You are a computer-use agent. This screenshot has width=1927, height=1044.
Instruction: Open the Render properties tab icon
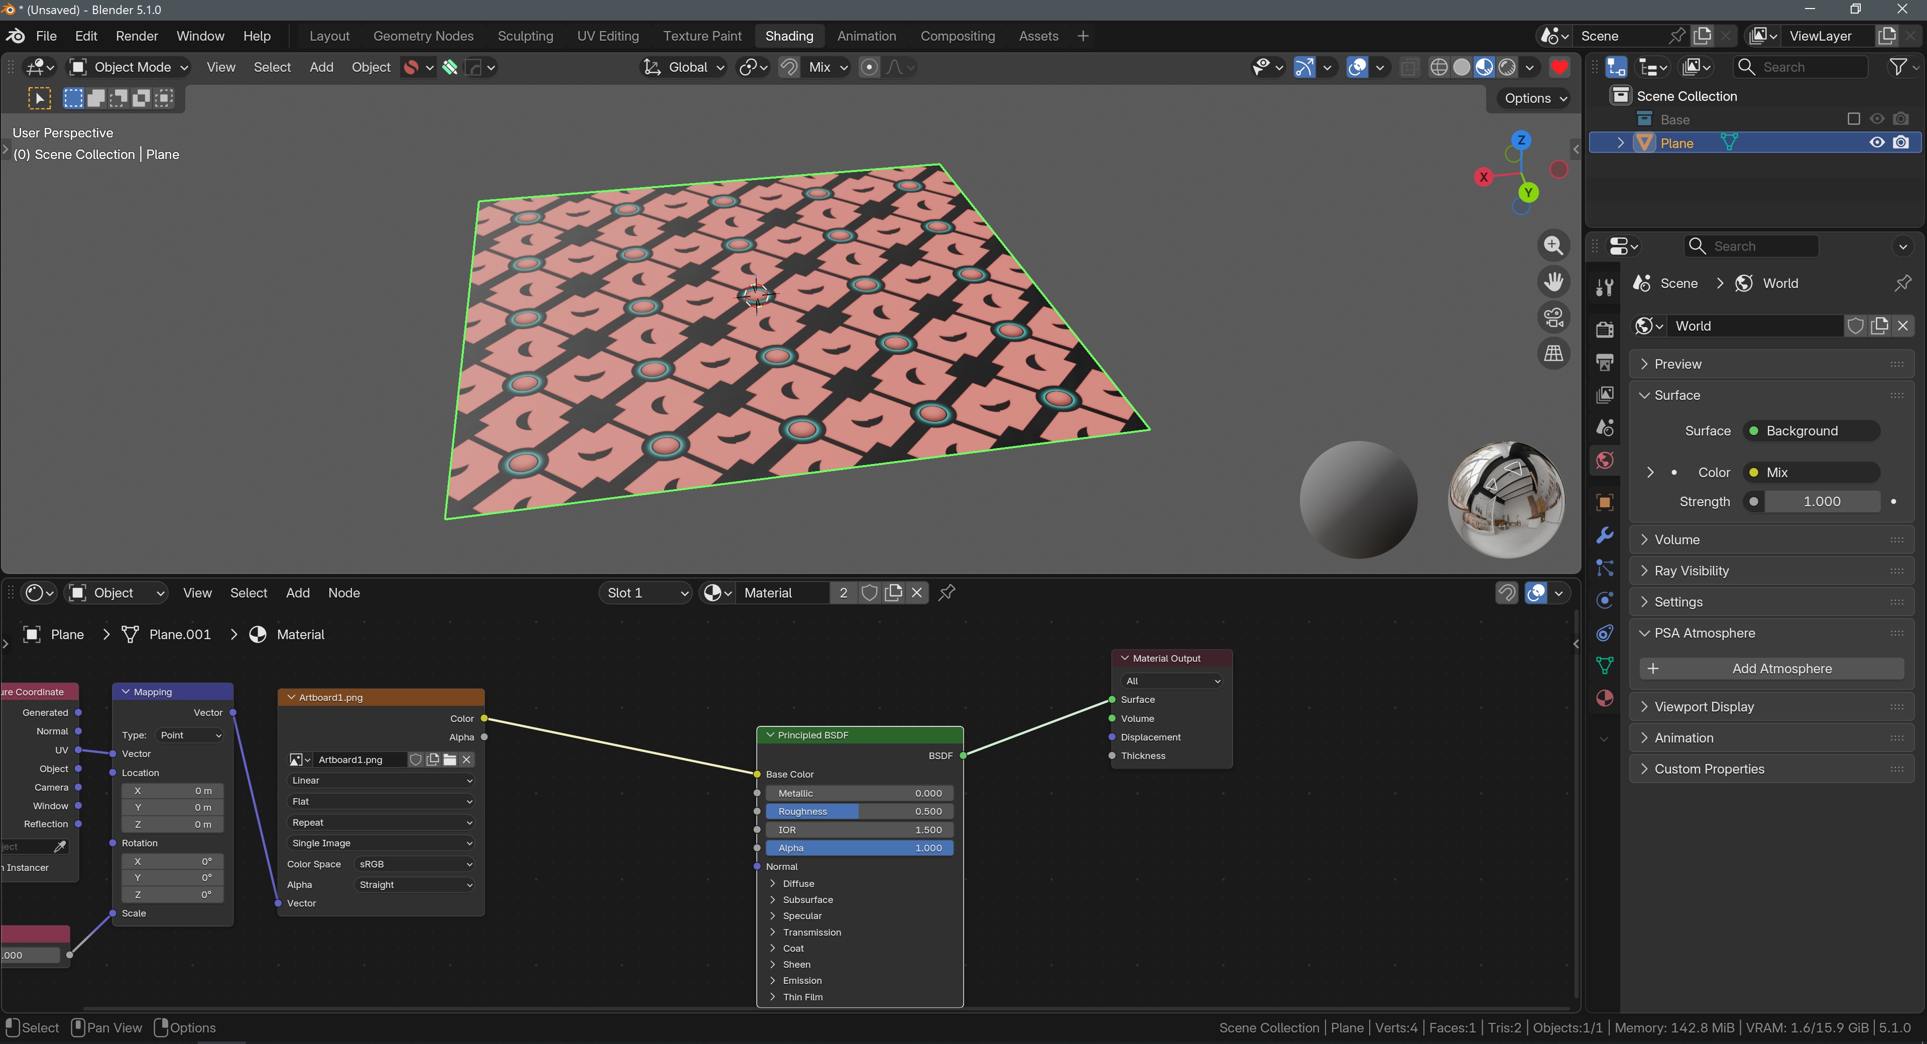pos(1605,330)
